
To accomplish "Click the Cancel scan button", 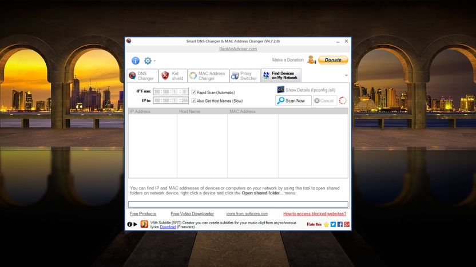I will pos(324,100).
